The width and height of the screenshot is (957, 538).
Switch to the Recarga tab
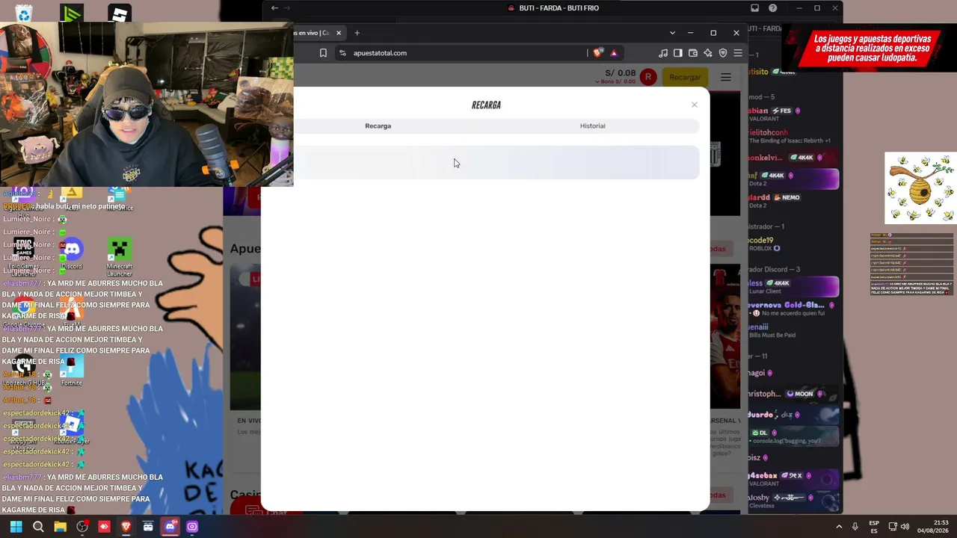tap(378, 126)
